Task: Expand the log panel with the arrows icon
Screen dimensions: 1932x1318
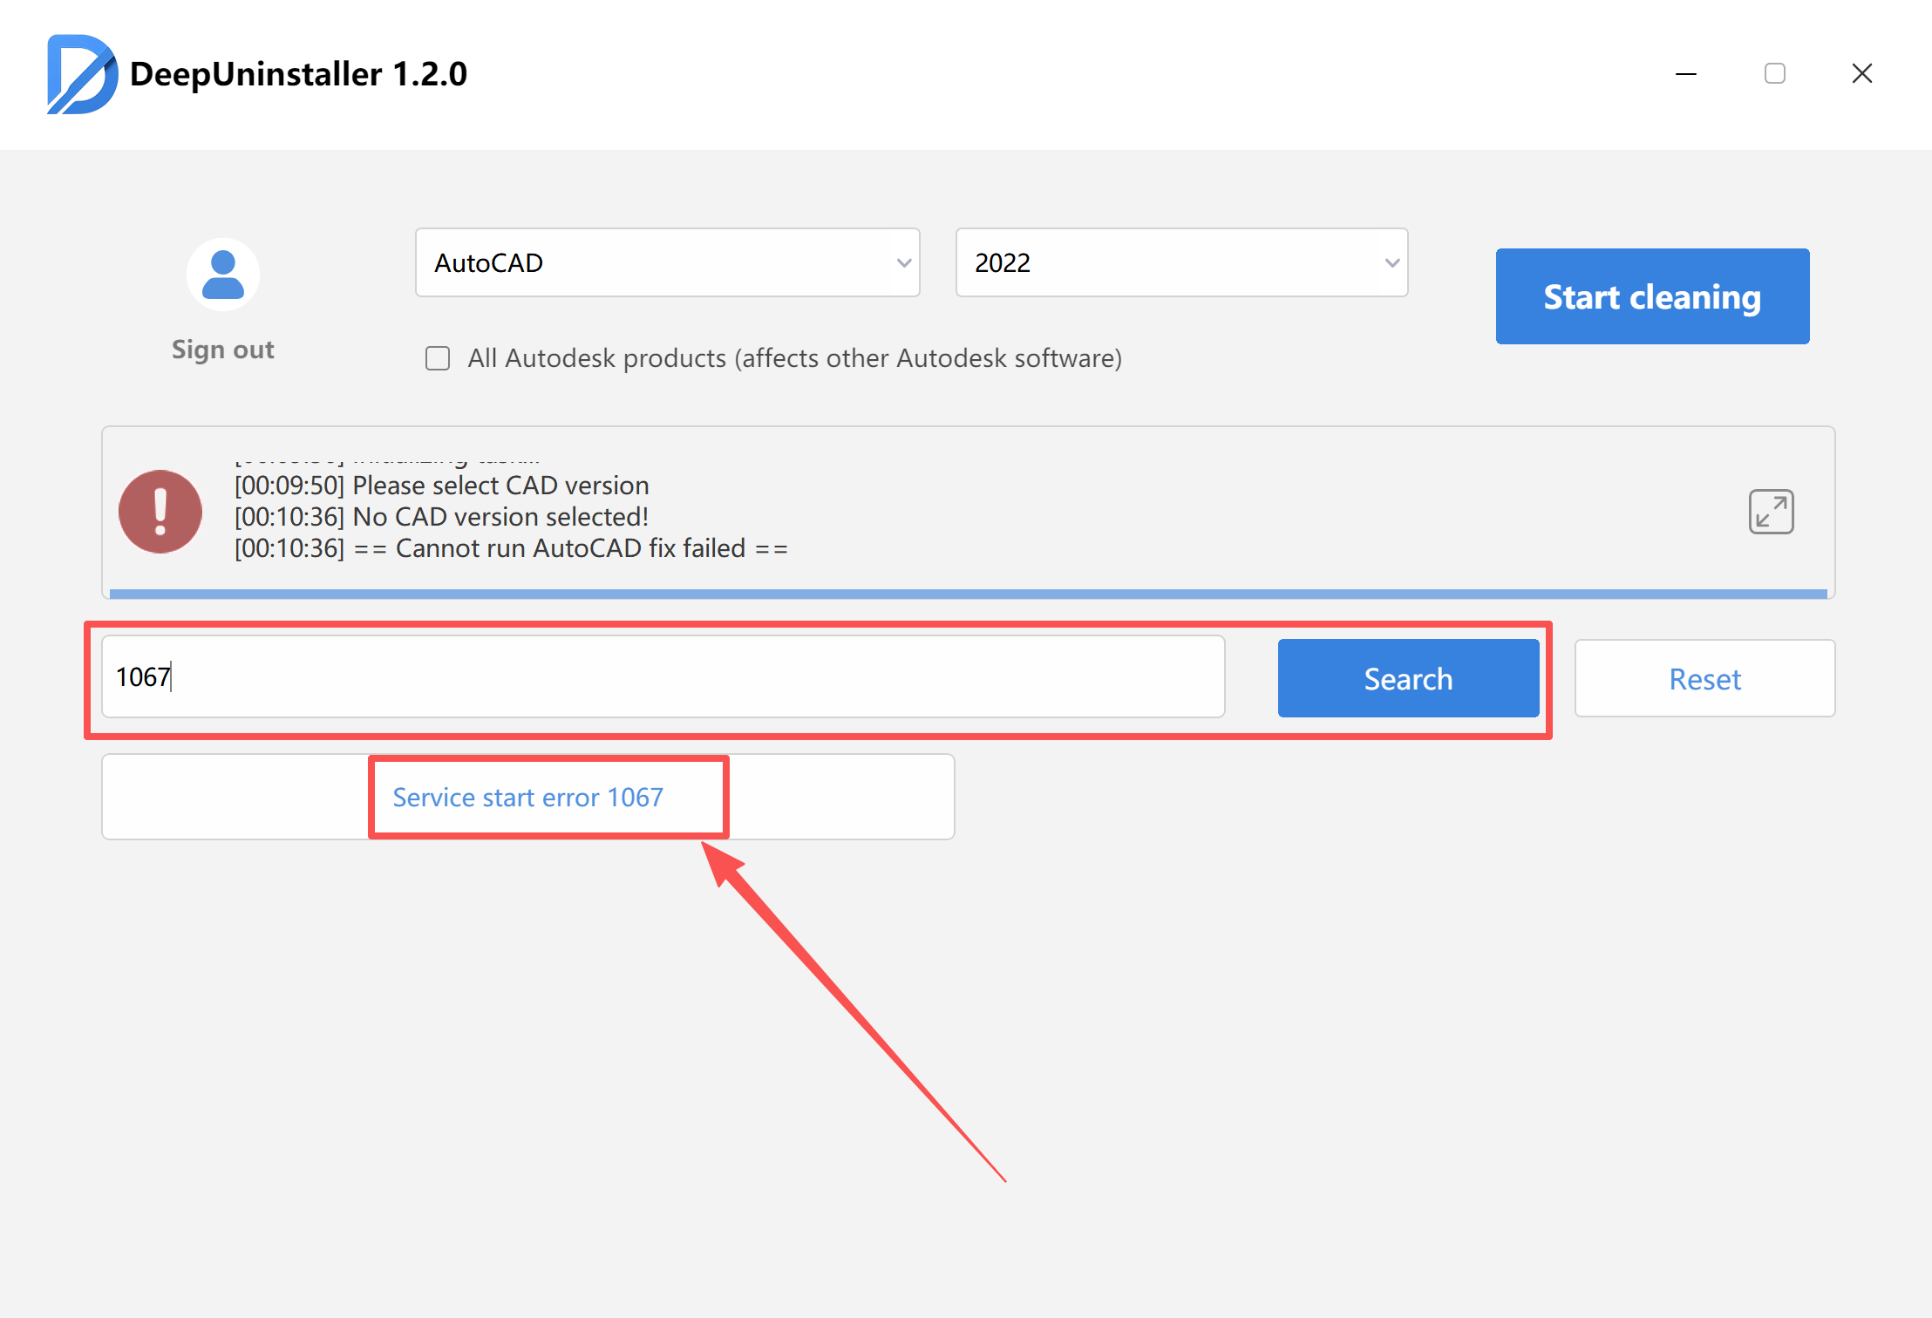Action: coord(1771,512)
